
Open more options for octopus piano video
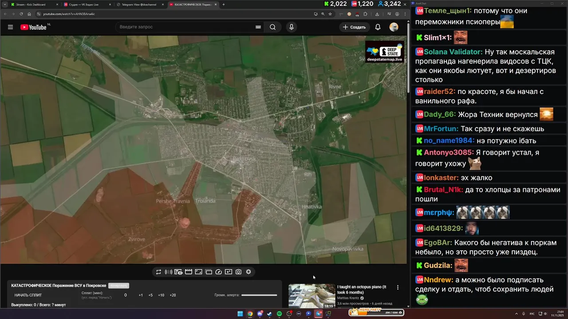click(398, 288)
